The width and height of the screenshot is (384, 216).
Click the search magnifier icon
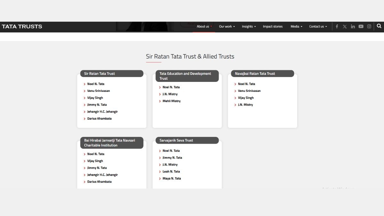point(379,26)
